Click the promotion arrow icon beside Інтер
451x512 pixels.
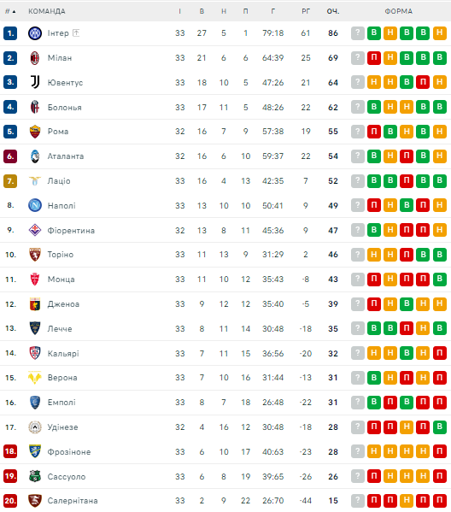pyautogui.click(x=76, y=32)
